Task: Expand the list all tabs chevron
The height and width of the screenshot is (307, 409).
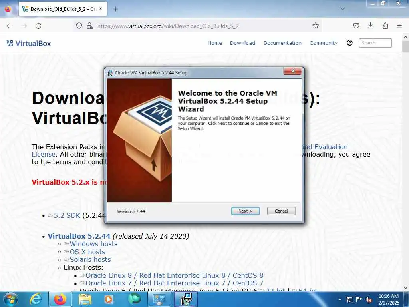Action: click(x=342, y=9)
